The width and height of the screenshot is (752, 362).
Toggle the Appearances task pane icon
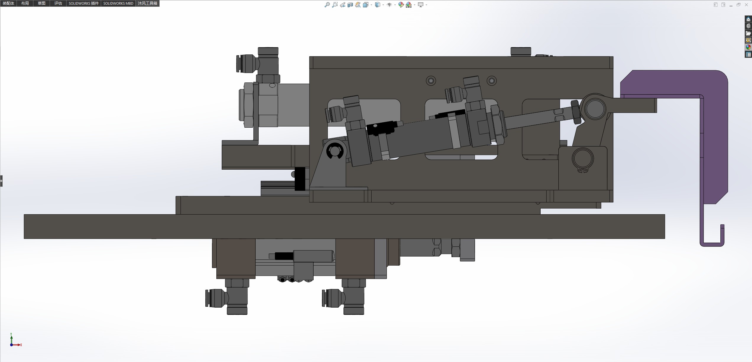pos(748,47)
